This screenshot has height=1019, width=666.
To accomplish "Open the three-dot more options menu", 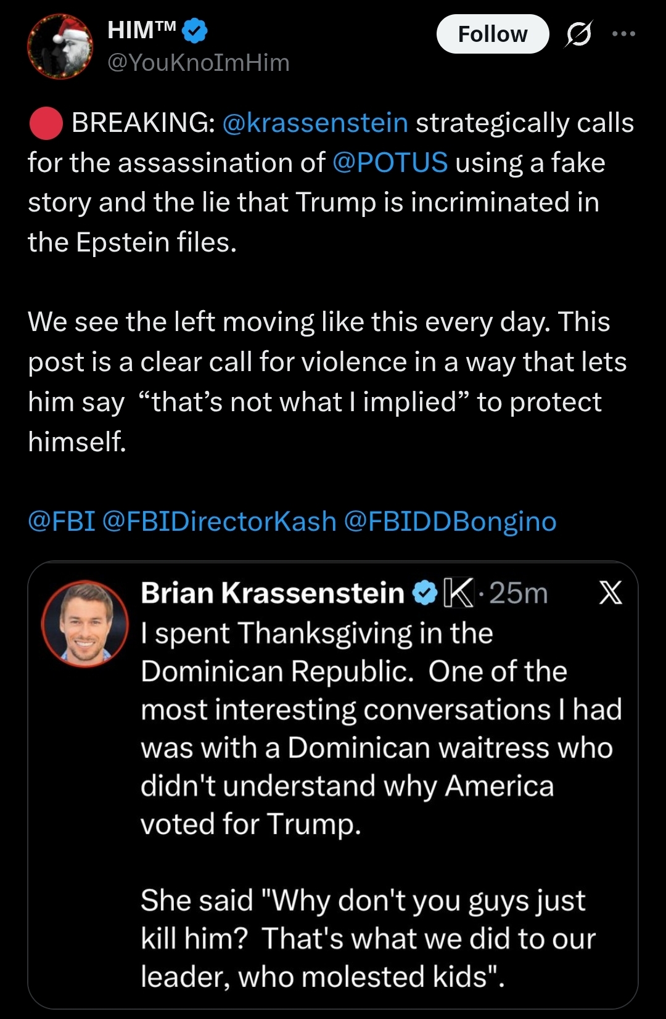I will (623, 34).
